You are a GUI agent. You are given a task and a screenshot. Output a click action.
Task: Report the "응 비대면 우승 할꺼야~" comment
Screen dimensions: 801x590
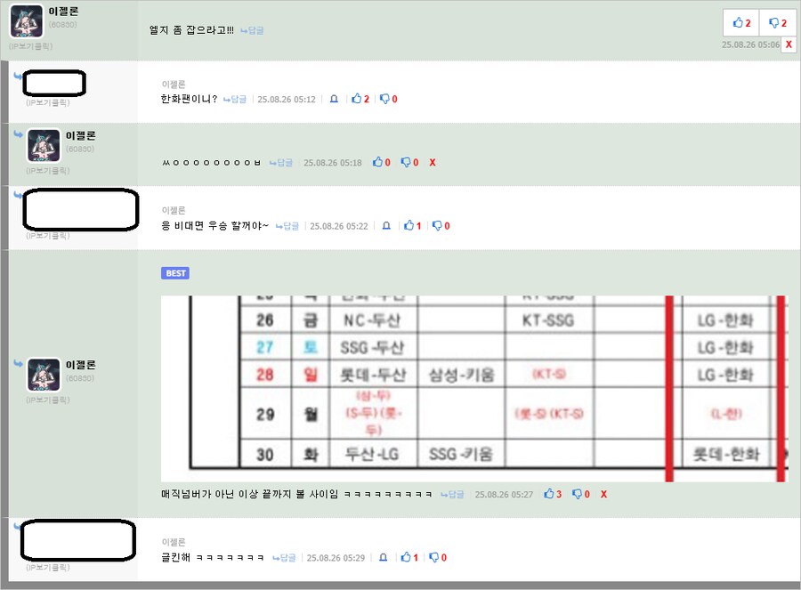386,226
